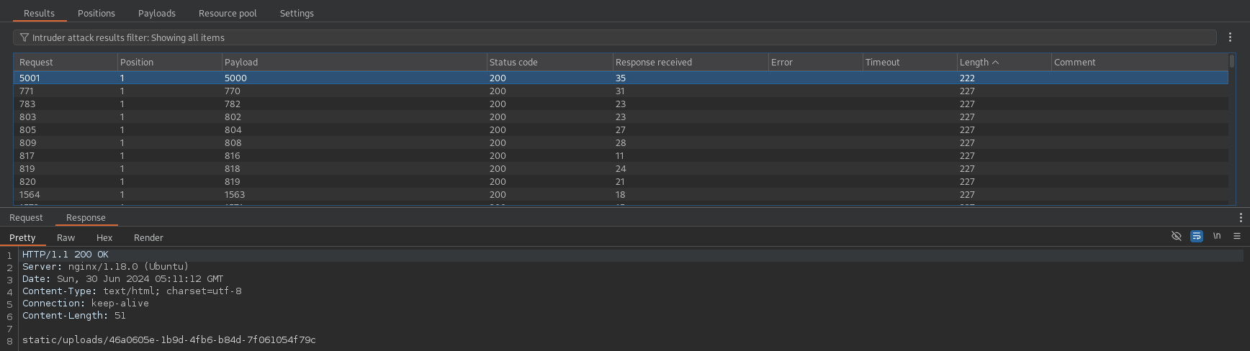
Task: Open the Settings tab
Action: coord(297,13)
